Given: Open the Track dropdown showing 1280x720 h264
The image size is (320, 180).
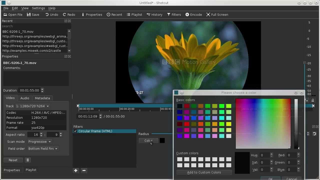Looking at the screenshot, I should pos(32,106).
